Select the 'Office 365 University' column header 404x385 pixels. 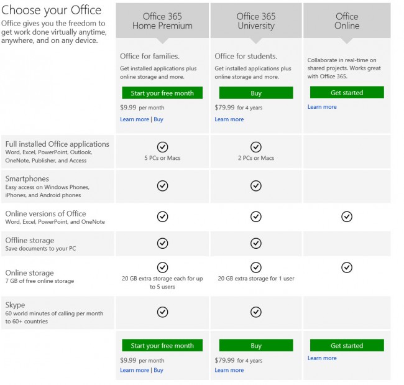pos(256,21)
